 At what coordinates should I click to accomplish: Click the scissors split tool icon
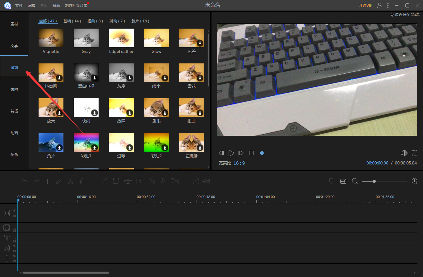70,181
